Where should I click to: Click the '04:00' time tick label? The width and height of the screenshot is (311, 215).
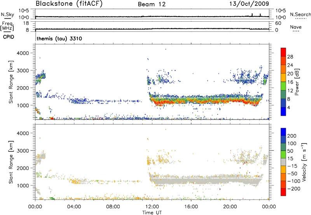74,207
